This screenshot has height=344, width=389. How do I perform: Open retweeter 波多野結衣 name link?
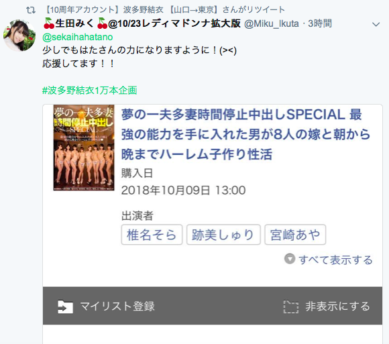click(164, 9)
